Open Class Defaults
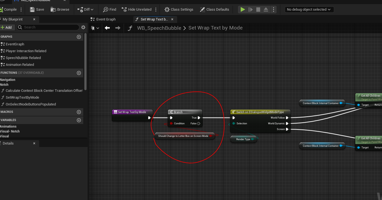The height and width of the screenshot is (200, 382). pyautogui.click(x=214, y=9)
